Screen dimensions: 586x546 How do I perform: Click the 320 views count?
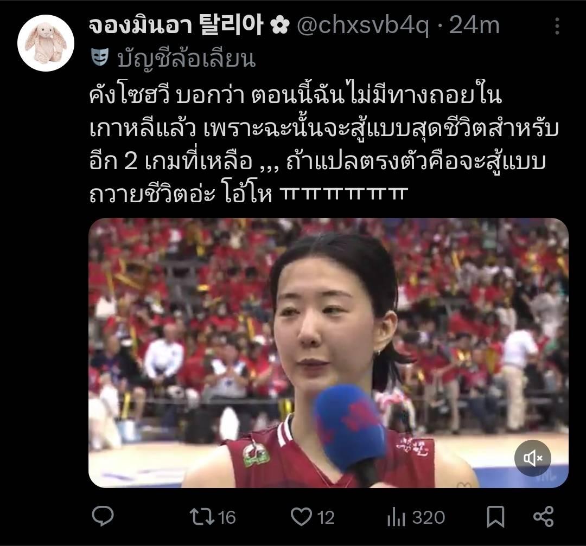pos(429,518)
